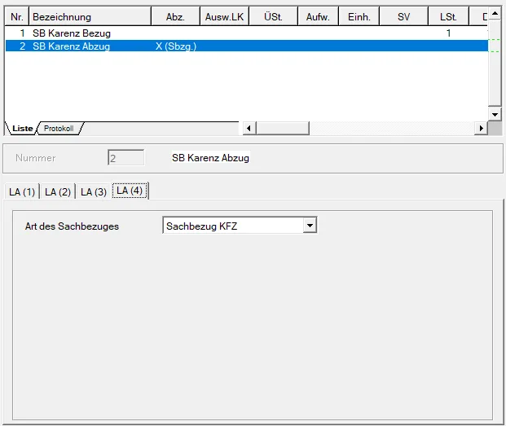Viewport: 506px width, 426px height.
Task: Switch to the LA (1) tab
Action: tap(22, 191)
